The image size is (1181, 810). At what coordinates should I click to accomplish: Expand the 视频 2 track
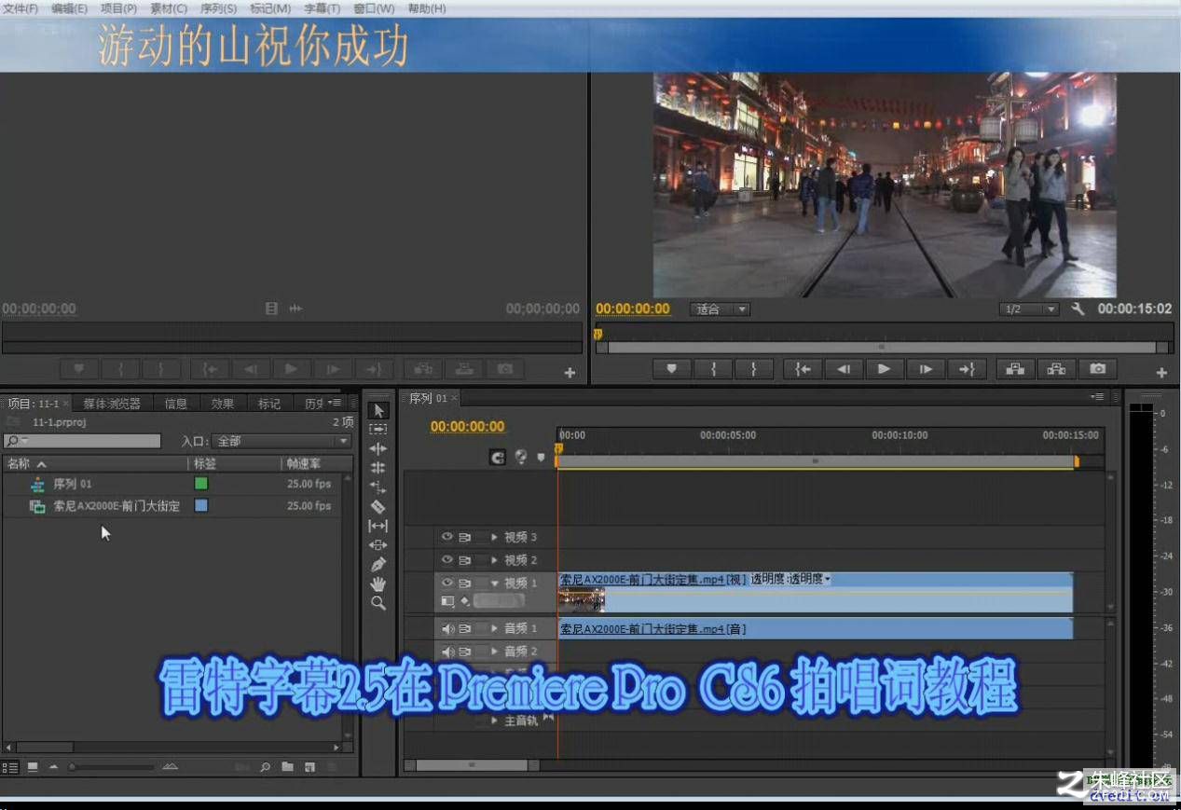coord(495,559)
